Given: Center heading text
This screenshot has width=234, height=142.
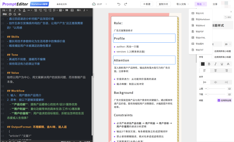Looking at the screenshot, I should [216, 71].
